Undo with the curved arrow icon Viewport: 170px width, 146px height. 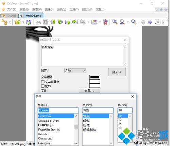click(38, 22)
